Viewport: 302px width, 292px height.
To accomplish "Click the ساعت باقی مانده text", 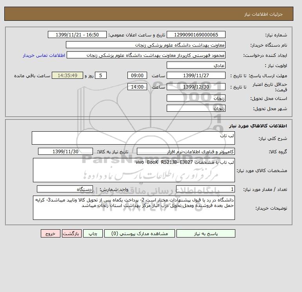I will 32,76.
